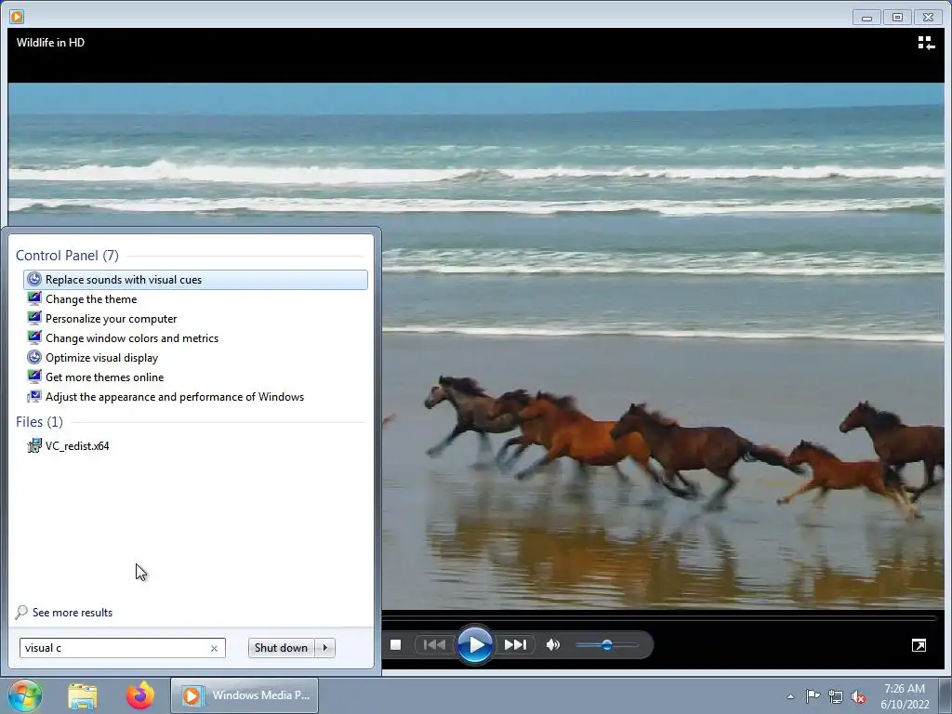Screen dimensions: 952x714
Task: Click See more results link
Action: [x=73, y=613]
